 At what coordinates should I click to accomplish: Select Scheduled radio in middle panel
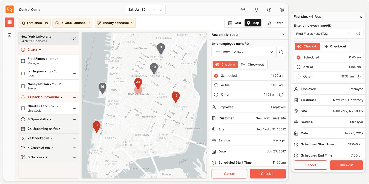[x=216, y=76]
